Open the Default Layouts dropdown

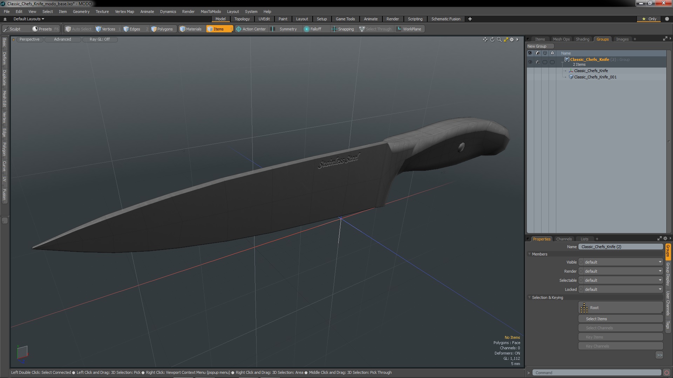tap(29, 19)
